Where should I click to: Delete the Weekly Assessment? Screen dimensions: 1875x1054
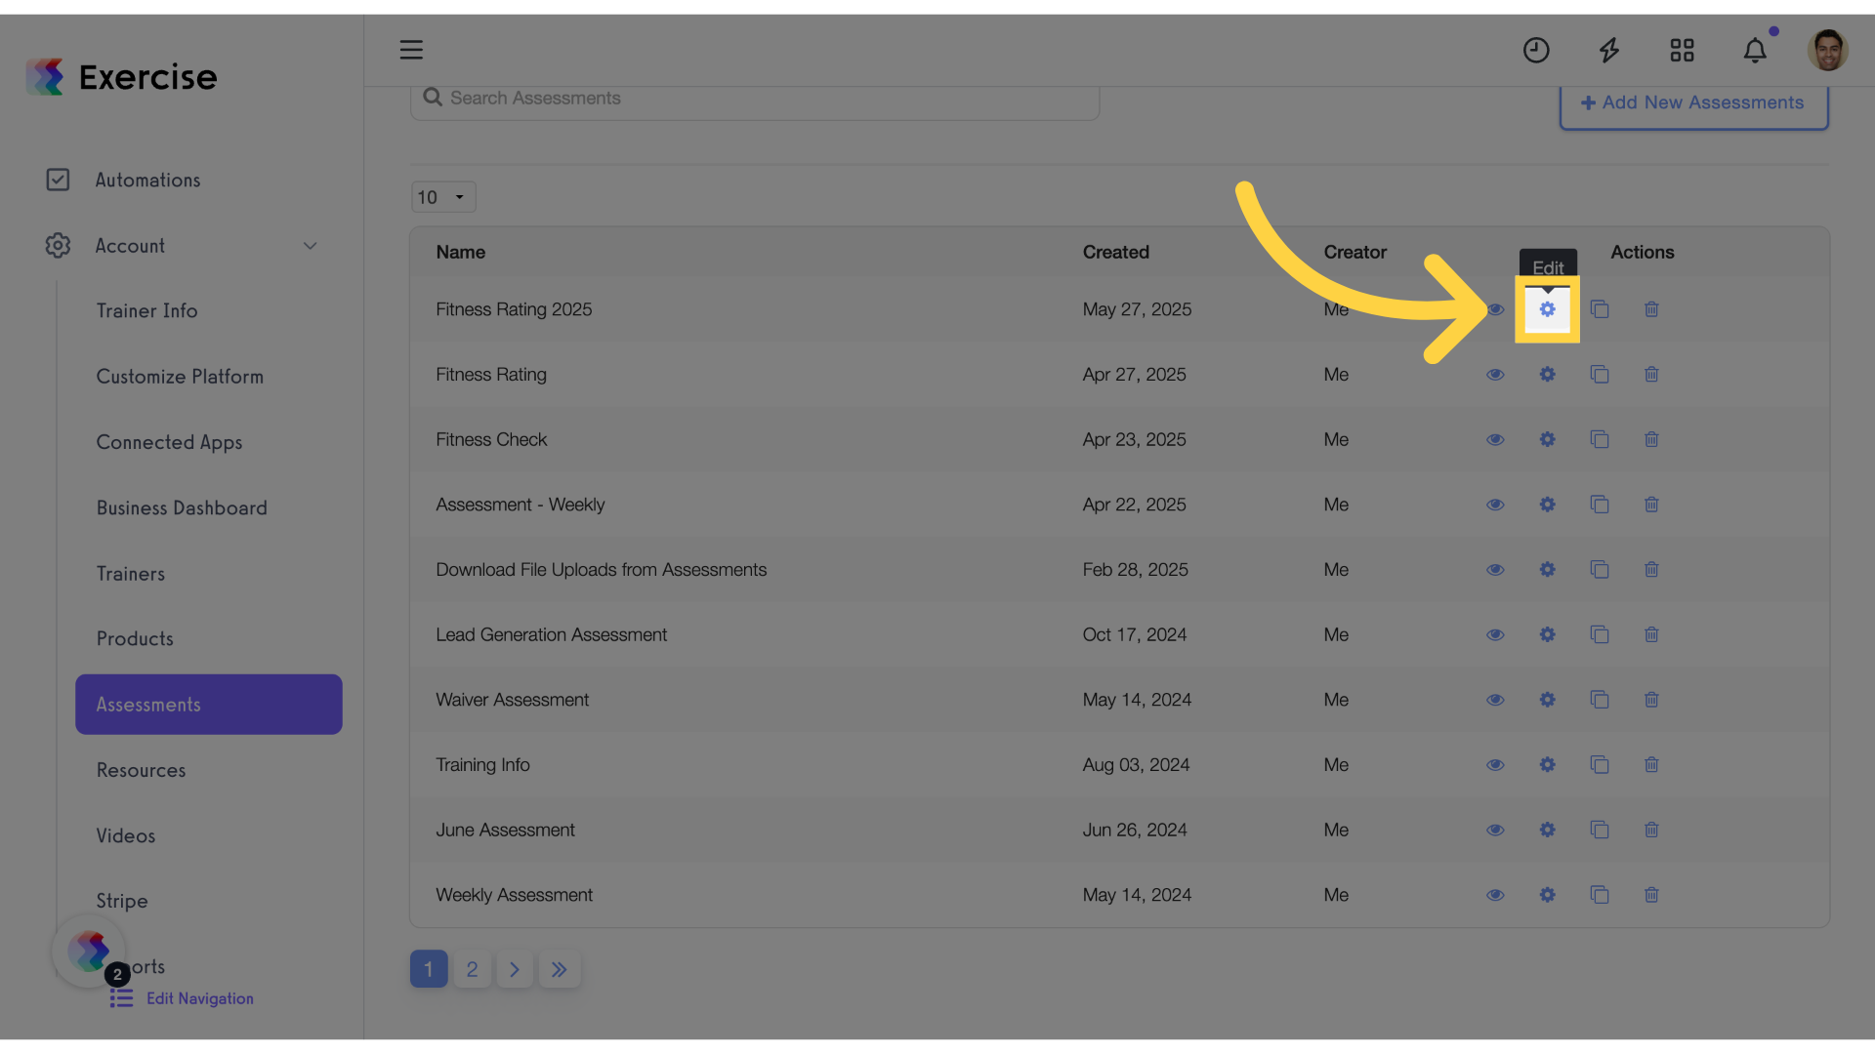click(x=1651, y=895)
